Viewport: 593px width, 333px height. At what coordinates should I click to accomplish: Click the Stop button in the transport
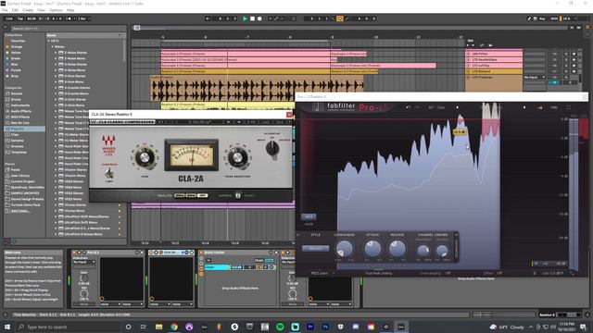[x=252, y=18]
